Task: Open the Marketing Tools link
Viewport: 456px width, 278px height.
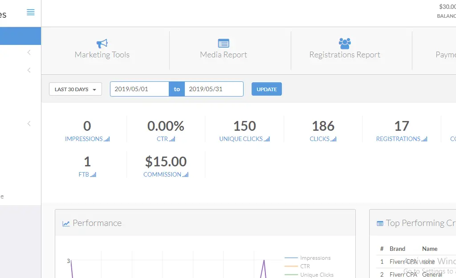Action: [102, 55]
